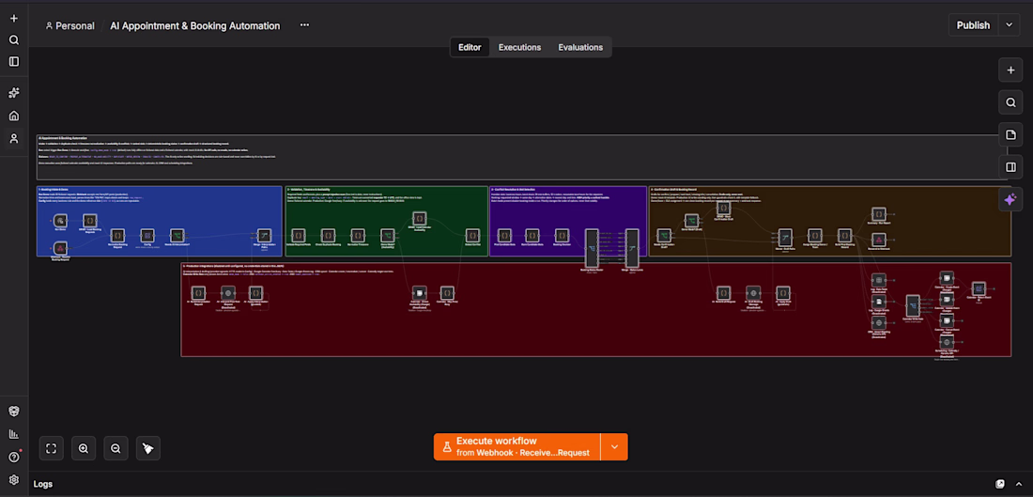
Task: Click the insights chart icon in sidebar
Action: (14, 434)
